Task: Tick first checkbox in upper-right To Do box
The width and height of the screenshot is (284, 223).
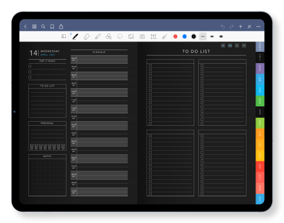Action: pyautogui.click(x=202, y=65)
